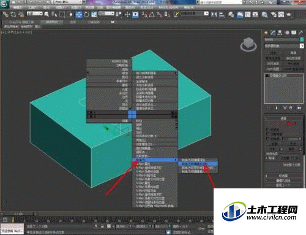
Task: Click the 3ds Max application logo button
Action: (x=4, y=4)
